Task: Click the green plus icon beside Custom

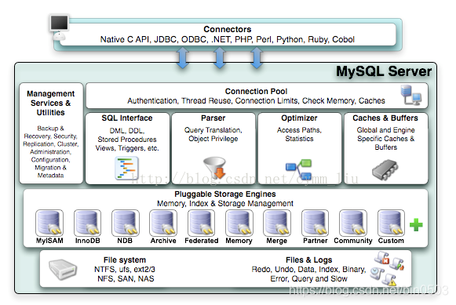Action: [x=416, y=225]
